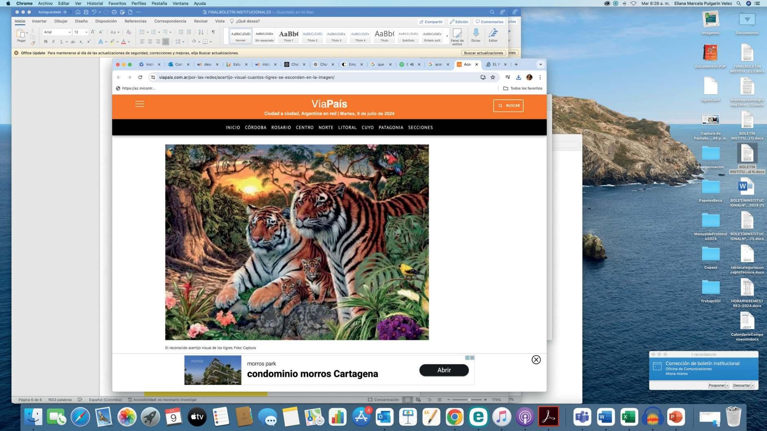Click the Compartir button in Word
Screen dimensions: 767x431
pyautogui.click(x=431, y=22)
